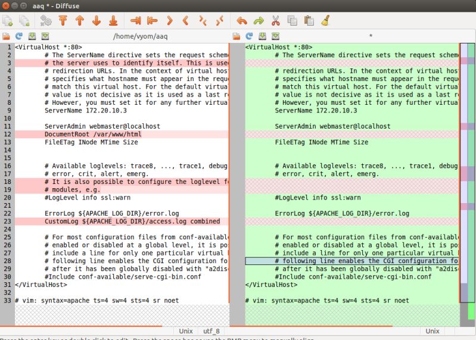The width and height of the screenshot is (476, 340).
Task: Clear edits with the broom icon
Action: click(x=325, y=21)
